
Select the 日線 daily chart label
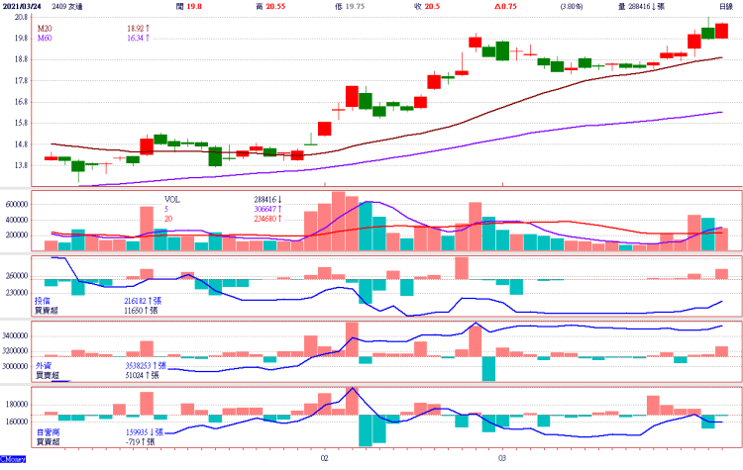pyautogui.click(x=725, y=18)
